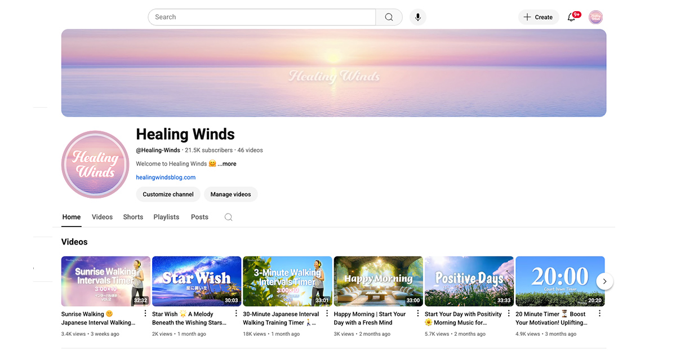
Task: Switch to the Videos tab
Action: pos(102,217)
